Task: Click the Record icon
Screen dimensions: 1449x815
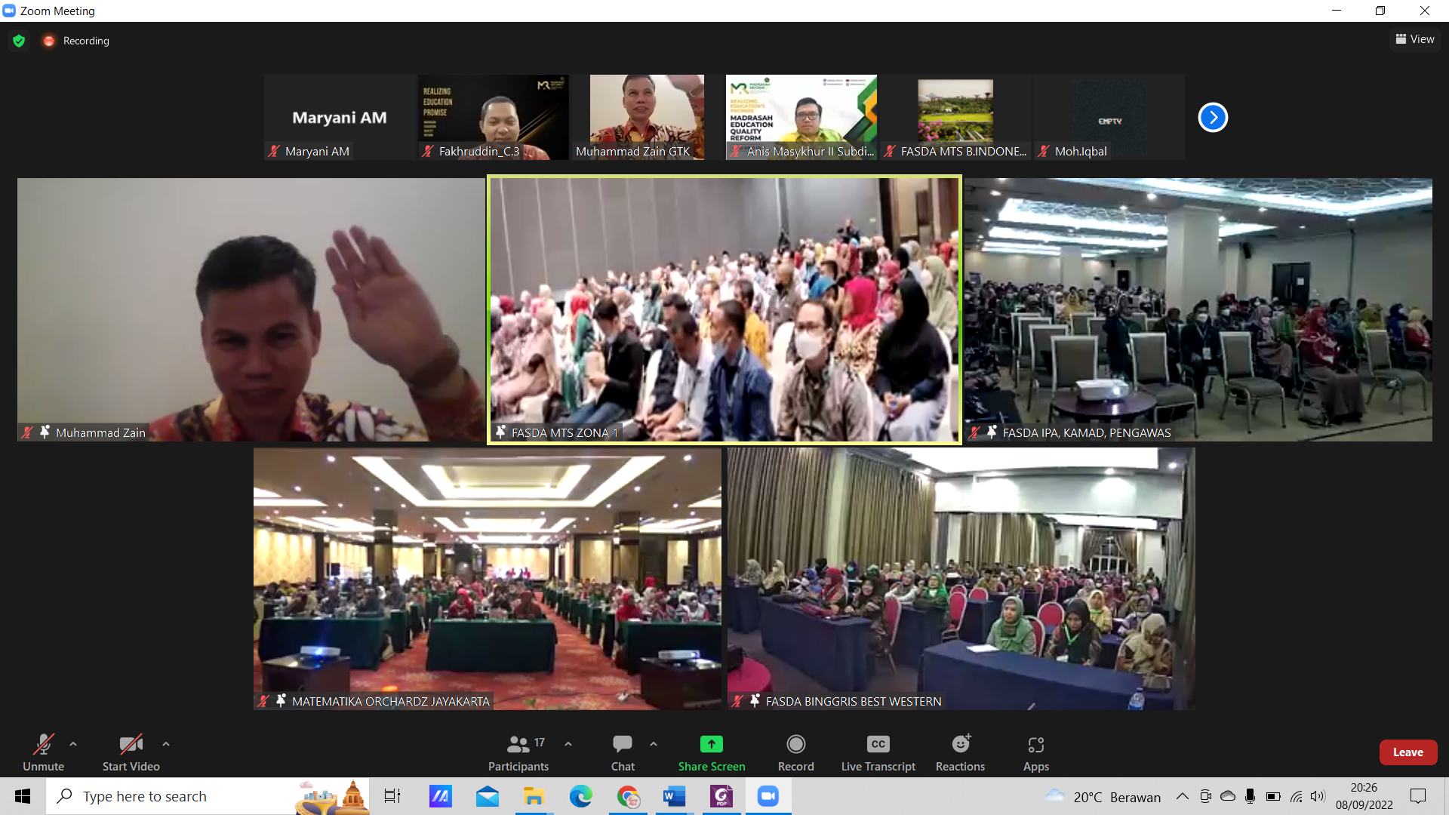Action: click(x=795, y=745)
